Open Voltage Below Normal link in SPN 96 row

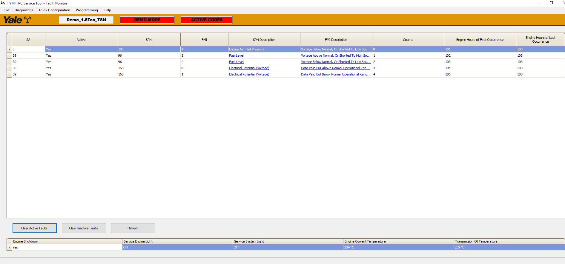[336, 62]
